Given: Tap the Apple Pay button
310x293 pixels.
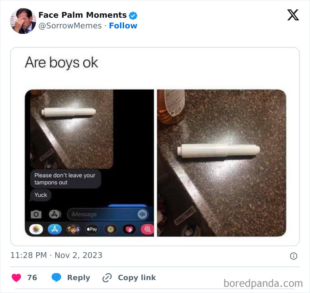Looking at the screenshot, I should [x=92, y=229].
